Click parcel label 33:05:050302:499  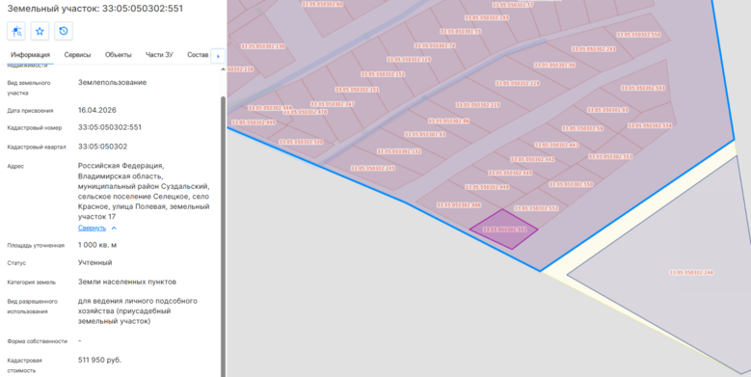click(x=255, y=122)
